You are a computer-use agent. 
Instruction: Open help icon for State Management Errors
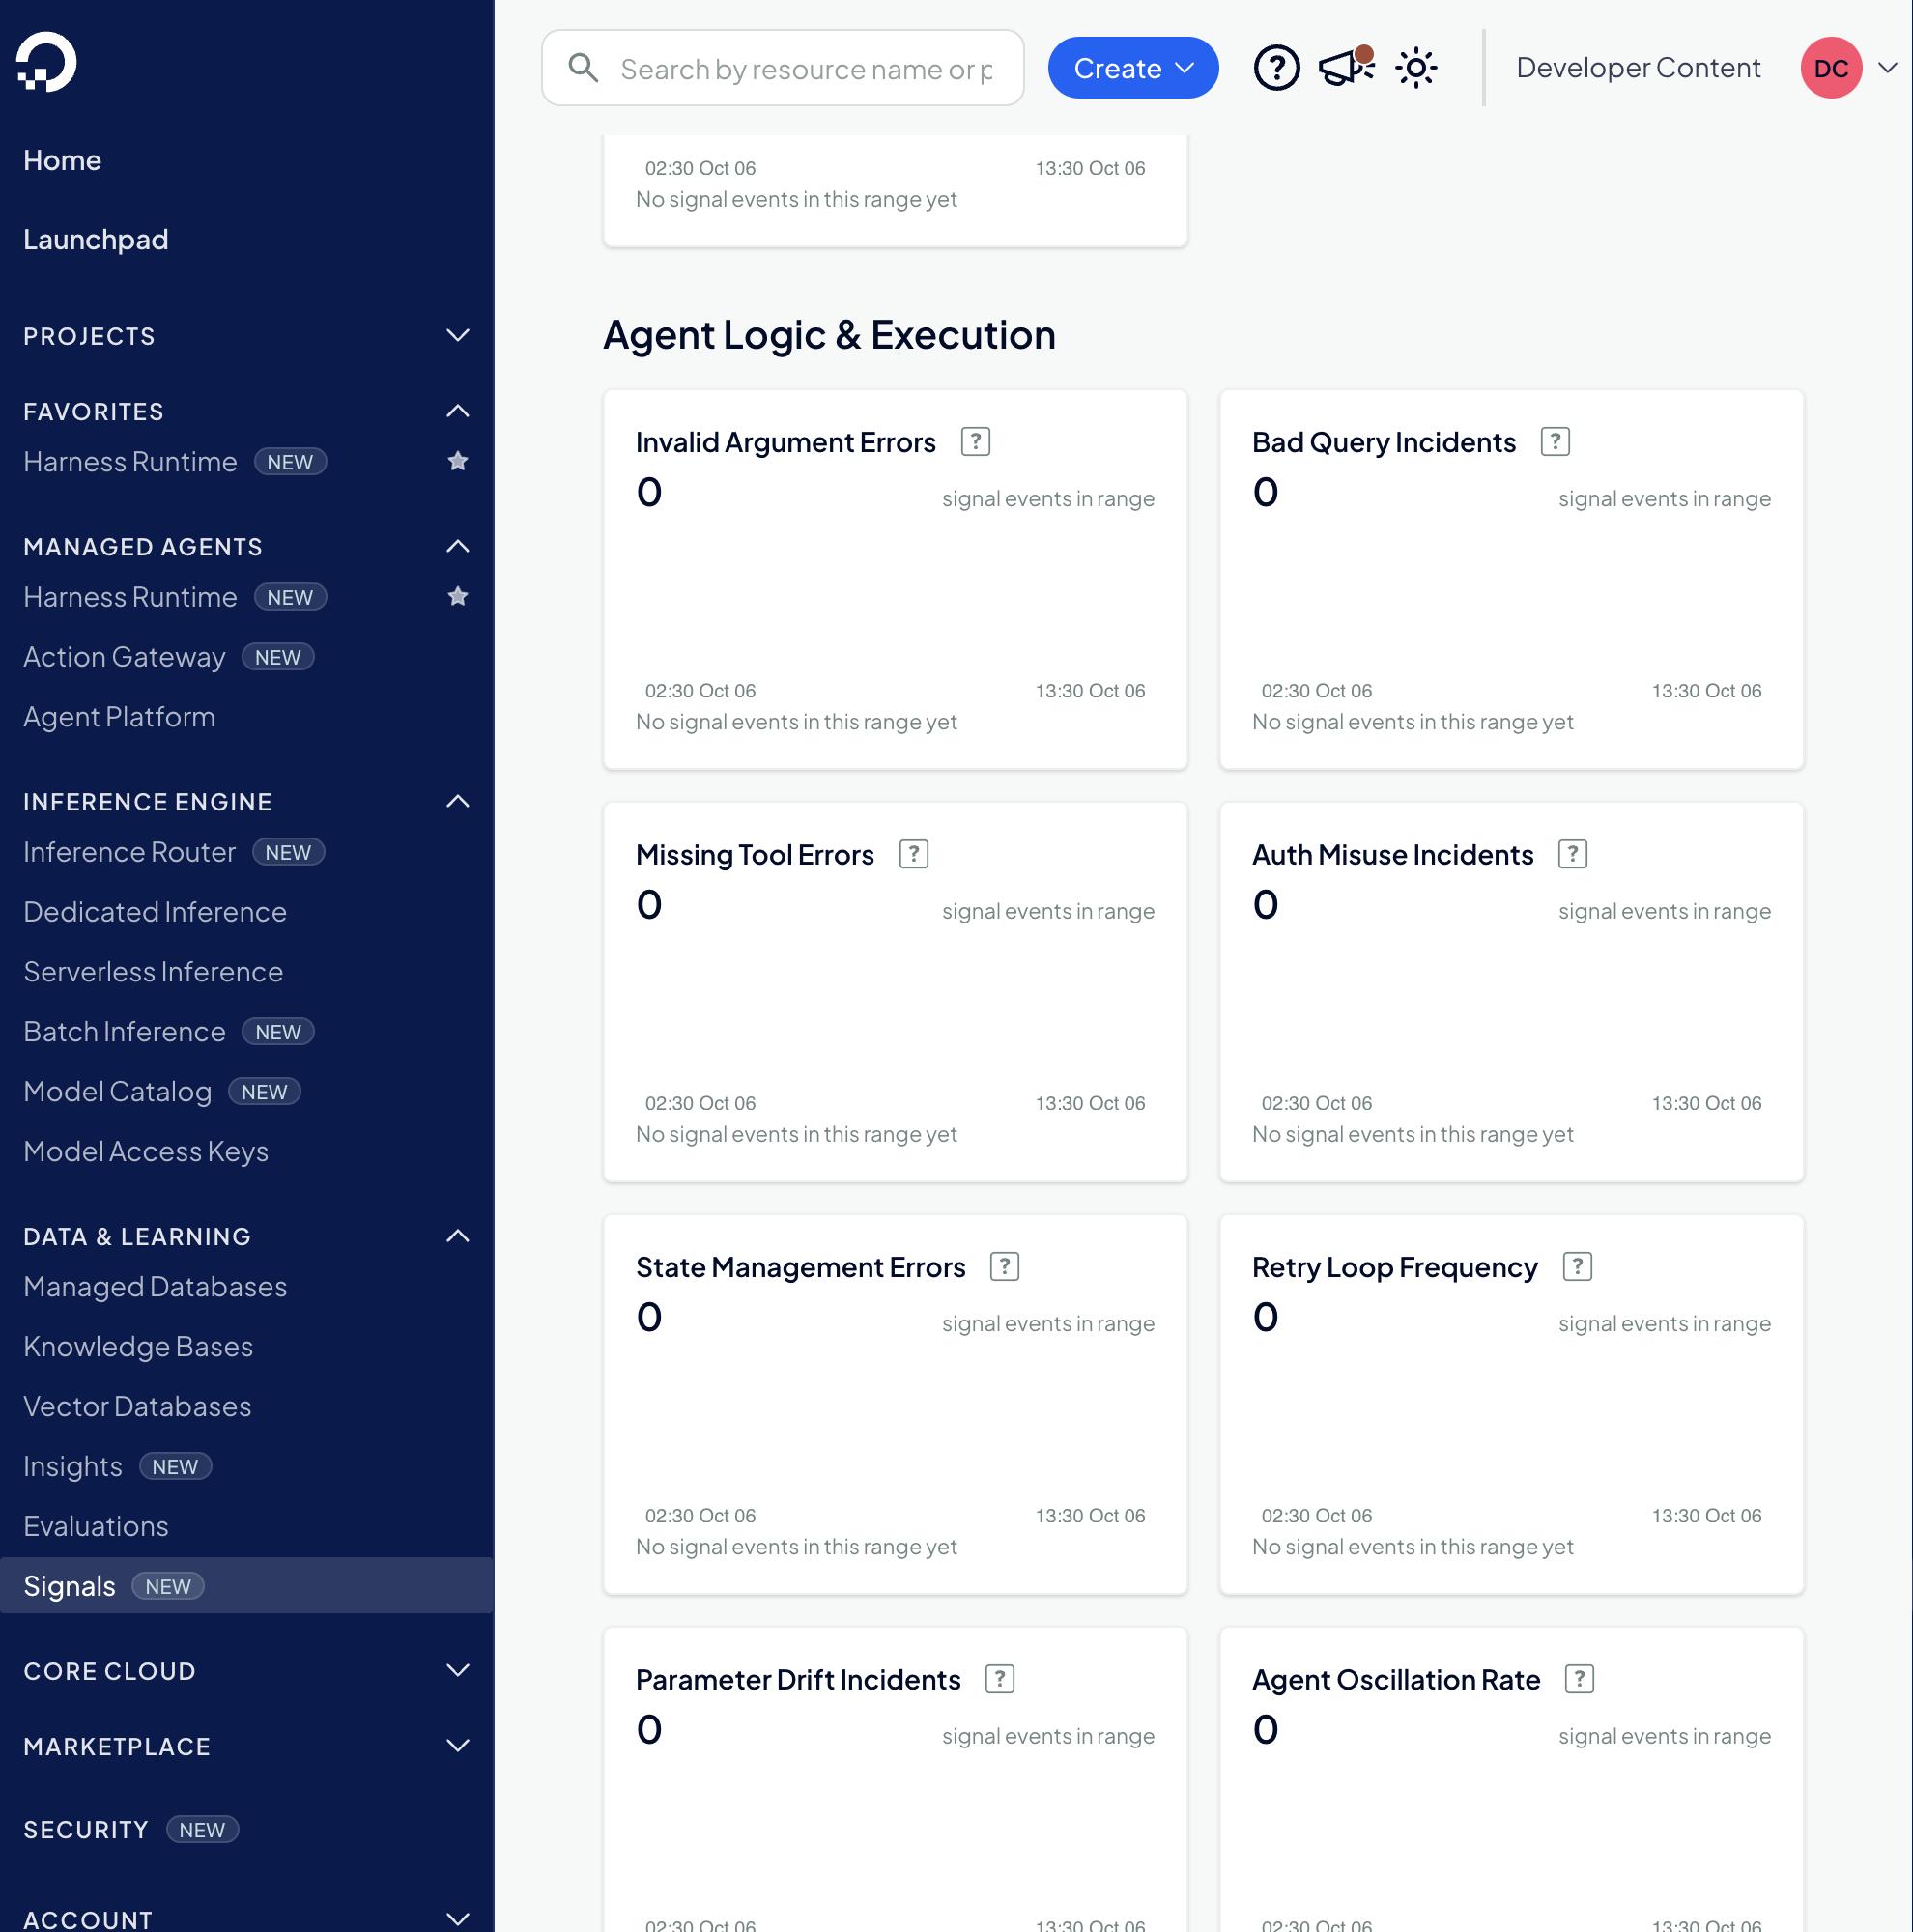tap(1004, 1266)
